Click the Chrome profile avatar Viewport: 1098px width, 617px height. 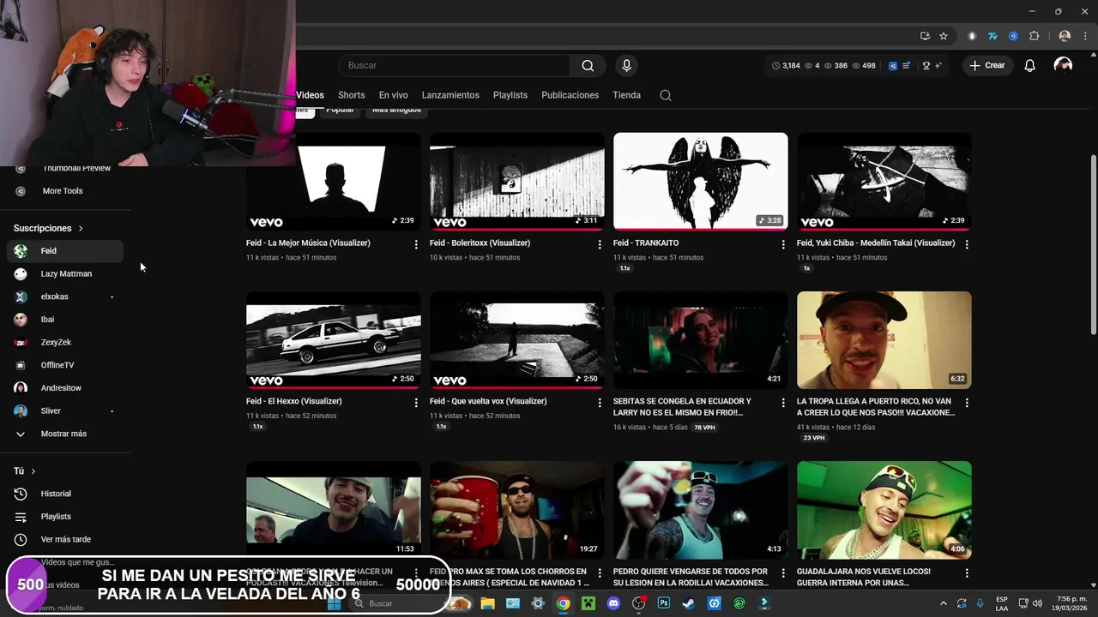click(x=1065, y=36)
